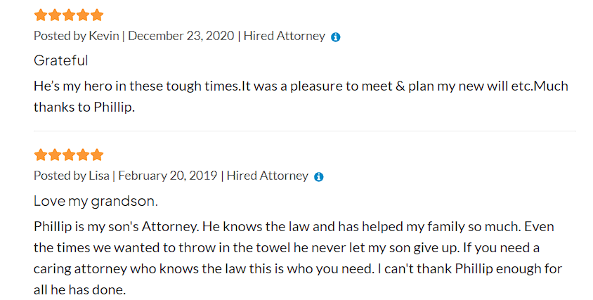Click the February 20, 2019 date
Viewport: 593px width, 300px height.
click(x=168, y=176)
